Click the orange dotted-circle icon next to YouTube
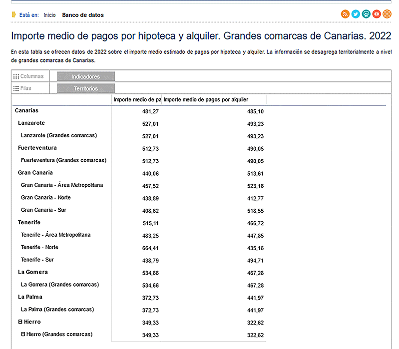Screen dimensions: 399x349 point(387,14)
